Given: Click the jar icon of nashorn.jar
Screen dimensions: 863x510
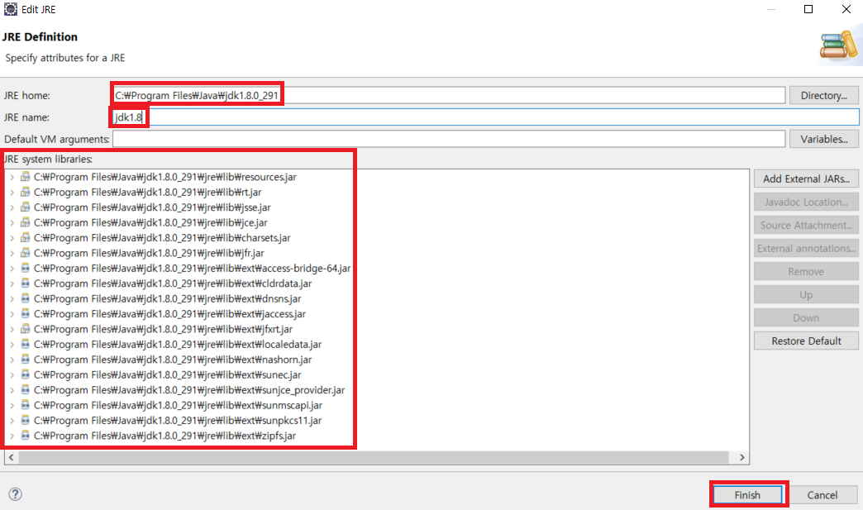Looking at the screenshot, I should pyautogui.click(x=26, y=360).
